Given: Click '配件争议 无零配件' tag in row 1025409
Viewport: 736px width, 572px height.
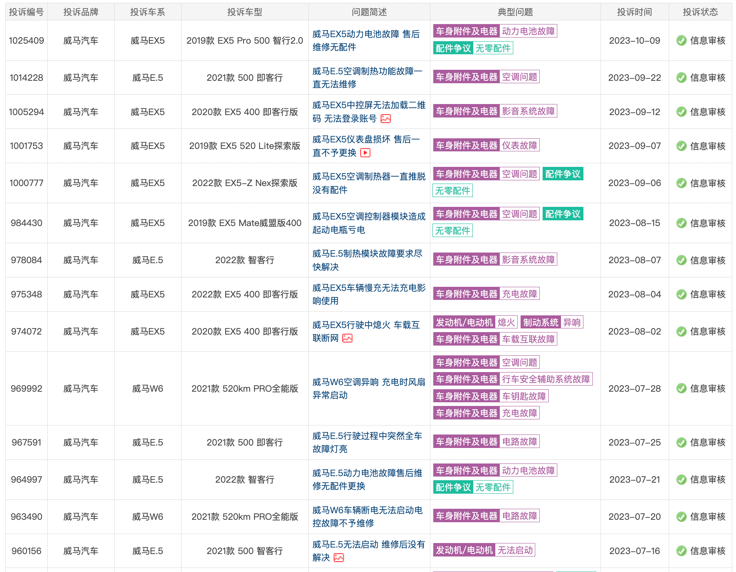Looking at the screenshot, I should pos(473,49).
